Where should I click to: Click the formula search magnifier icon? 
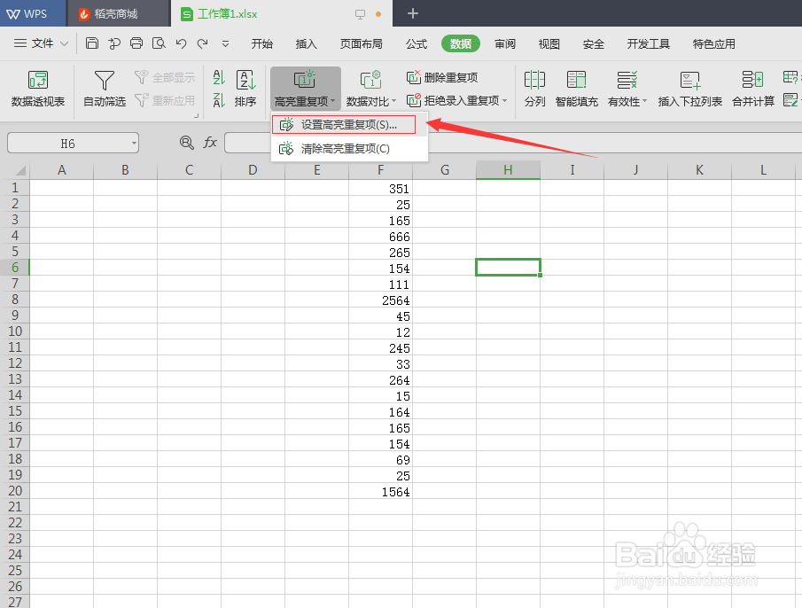(187, 143)
